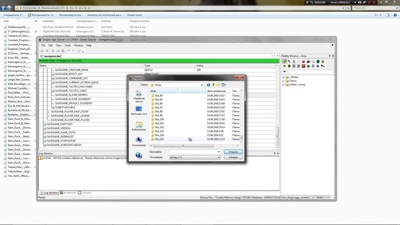Viewport: 400px width, 225px height.
Task: Expand SAVEGAME_TACTICS_TABLE node
Action: [53, 91]
